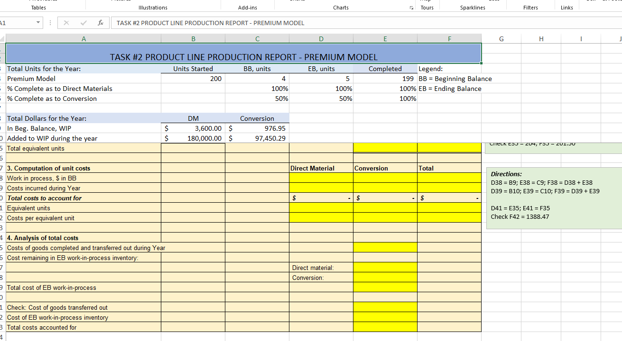The height and width of the screenshot is (341, 622).
Task: Open the Charts dialog box launcher arrow
Action: pos(411,8)
